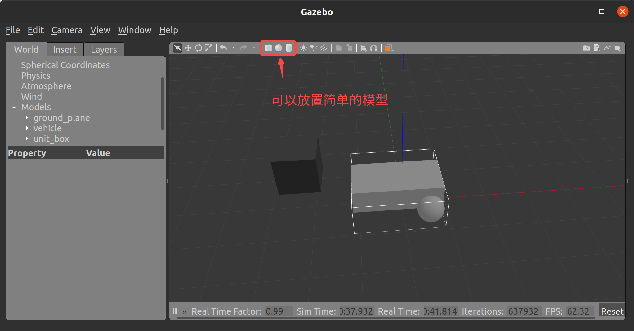The height and width of the screenshot is (331, 634).
Task: Open the redo history dropdown arrow
Action: [254, 48]
